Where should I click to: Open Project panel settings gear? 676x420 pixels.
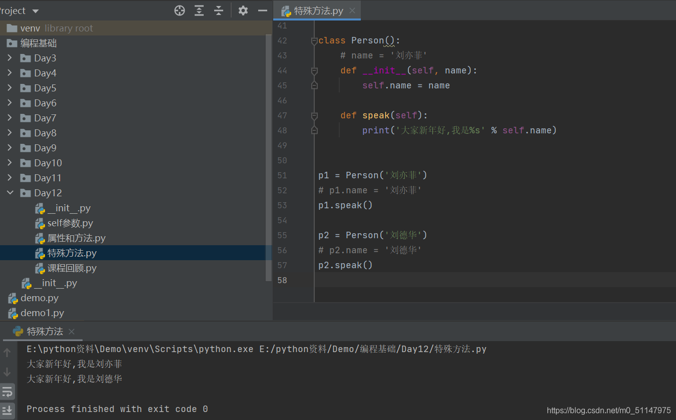243,10
